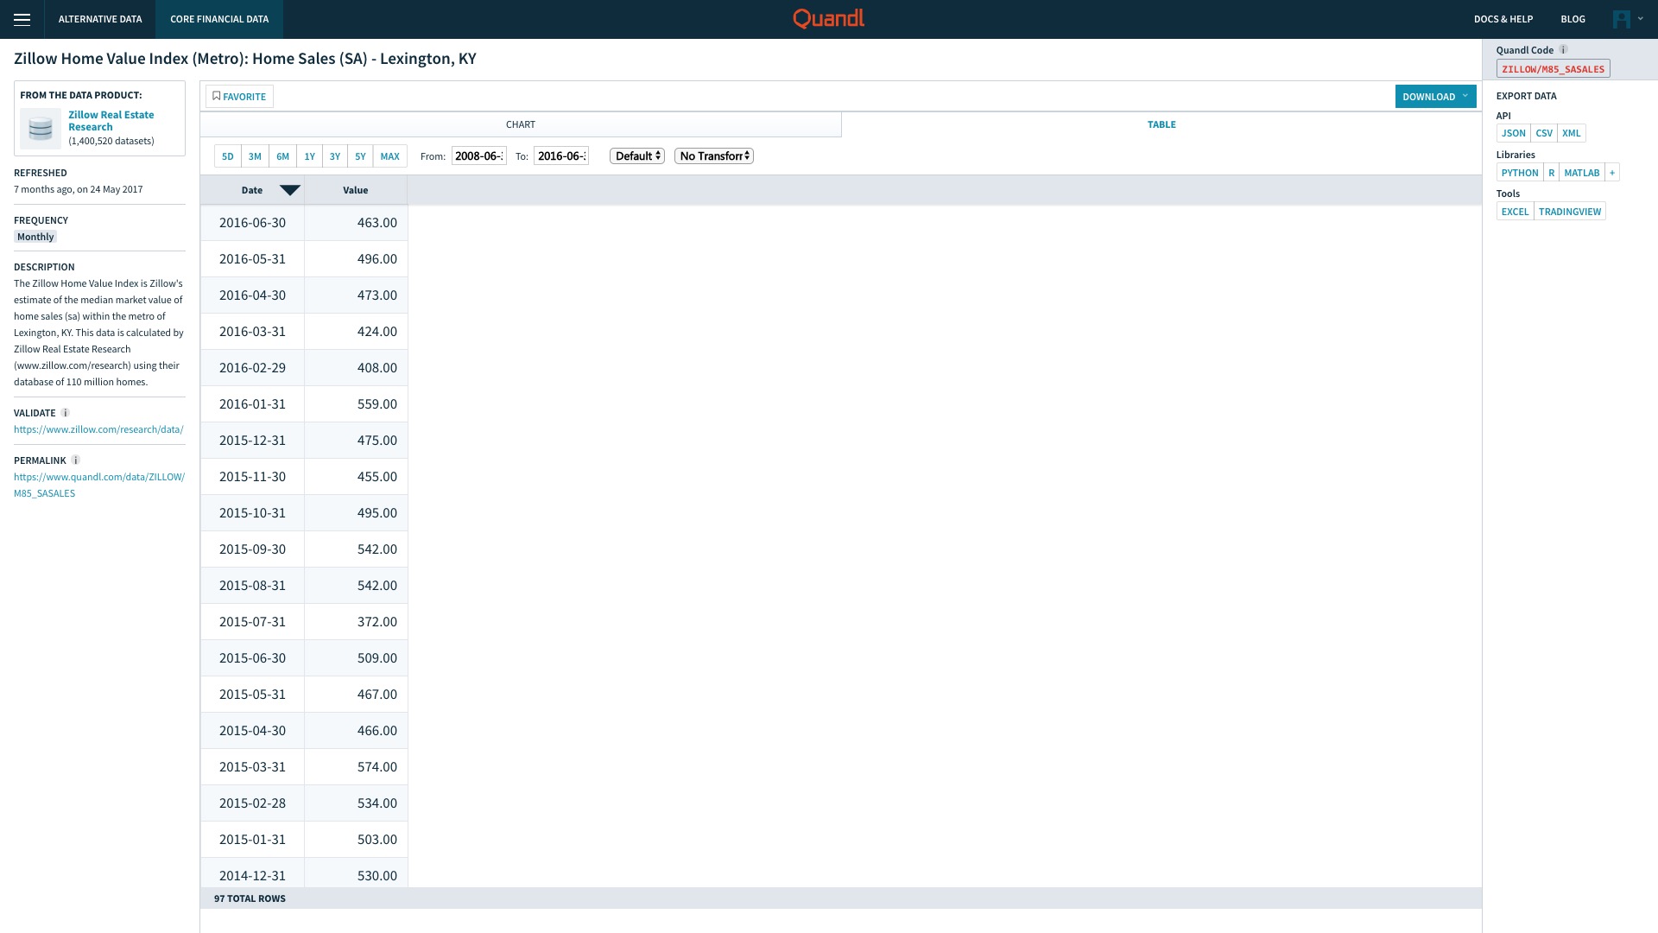Add dataset to favorites with Favorite button

[x=239, y=97]
